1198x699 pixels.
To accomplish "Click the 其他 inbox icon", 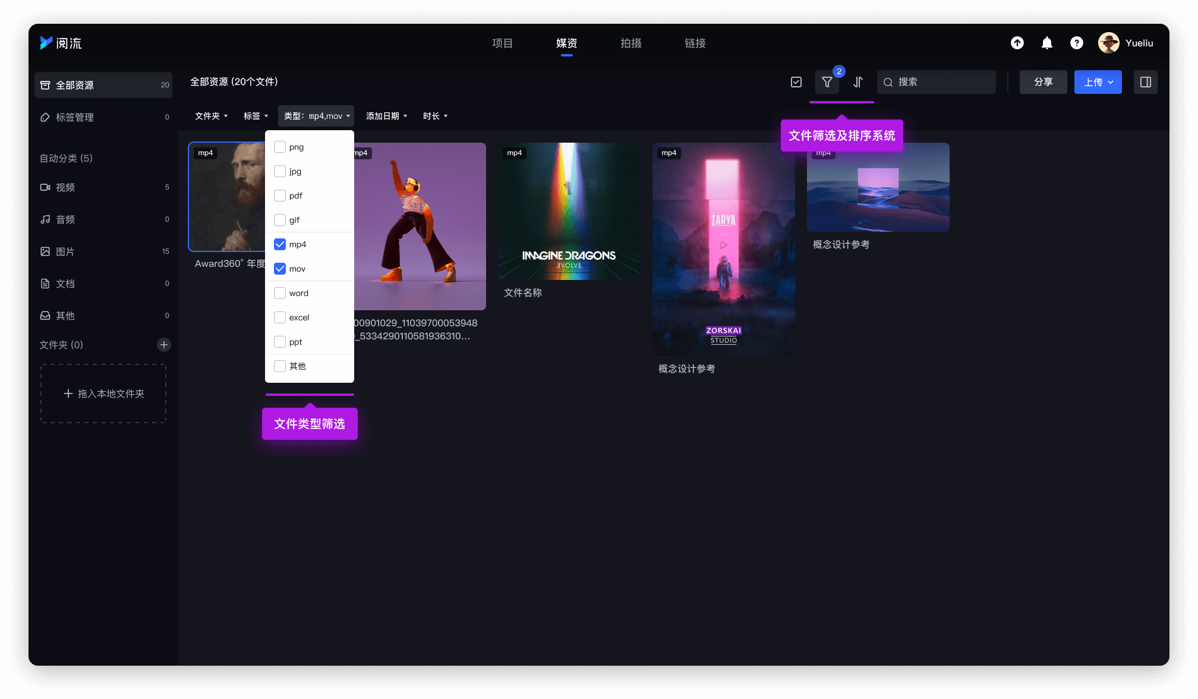I will click(x=45, y=316).
